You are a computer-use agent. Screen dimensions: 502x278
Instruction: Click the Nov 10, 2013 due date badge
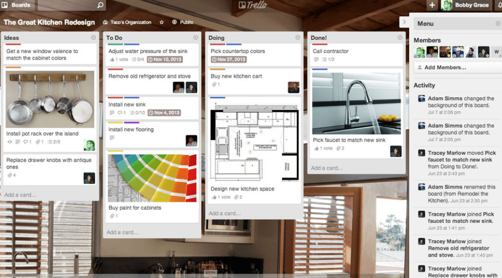tap(165, 59)
